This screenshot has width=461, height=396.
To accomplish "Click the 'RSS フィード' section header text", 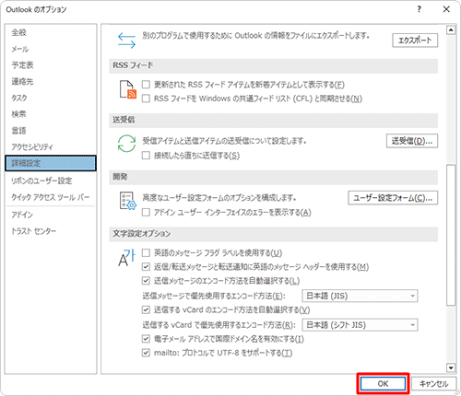I will (x=133, y=65).
